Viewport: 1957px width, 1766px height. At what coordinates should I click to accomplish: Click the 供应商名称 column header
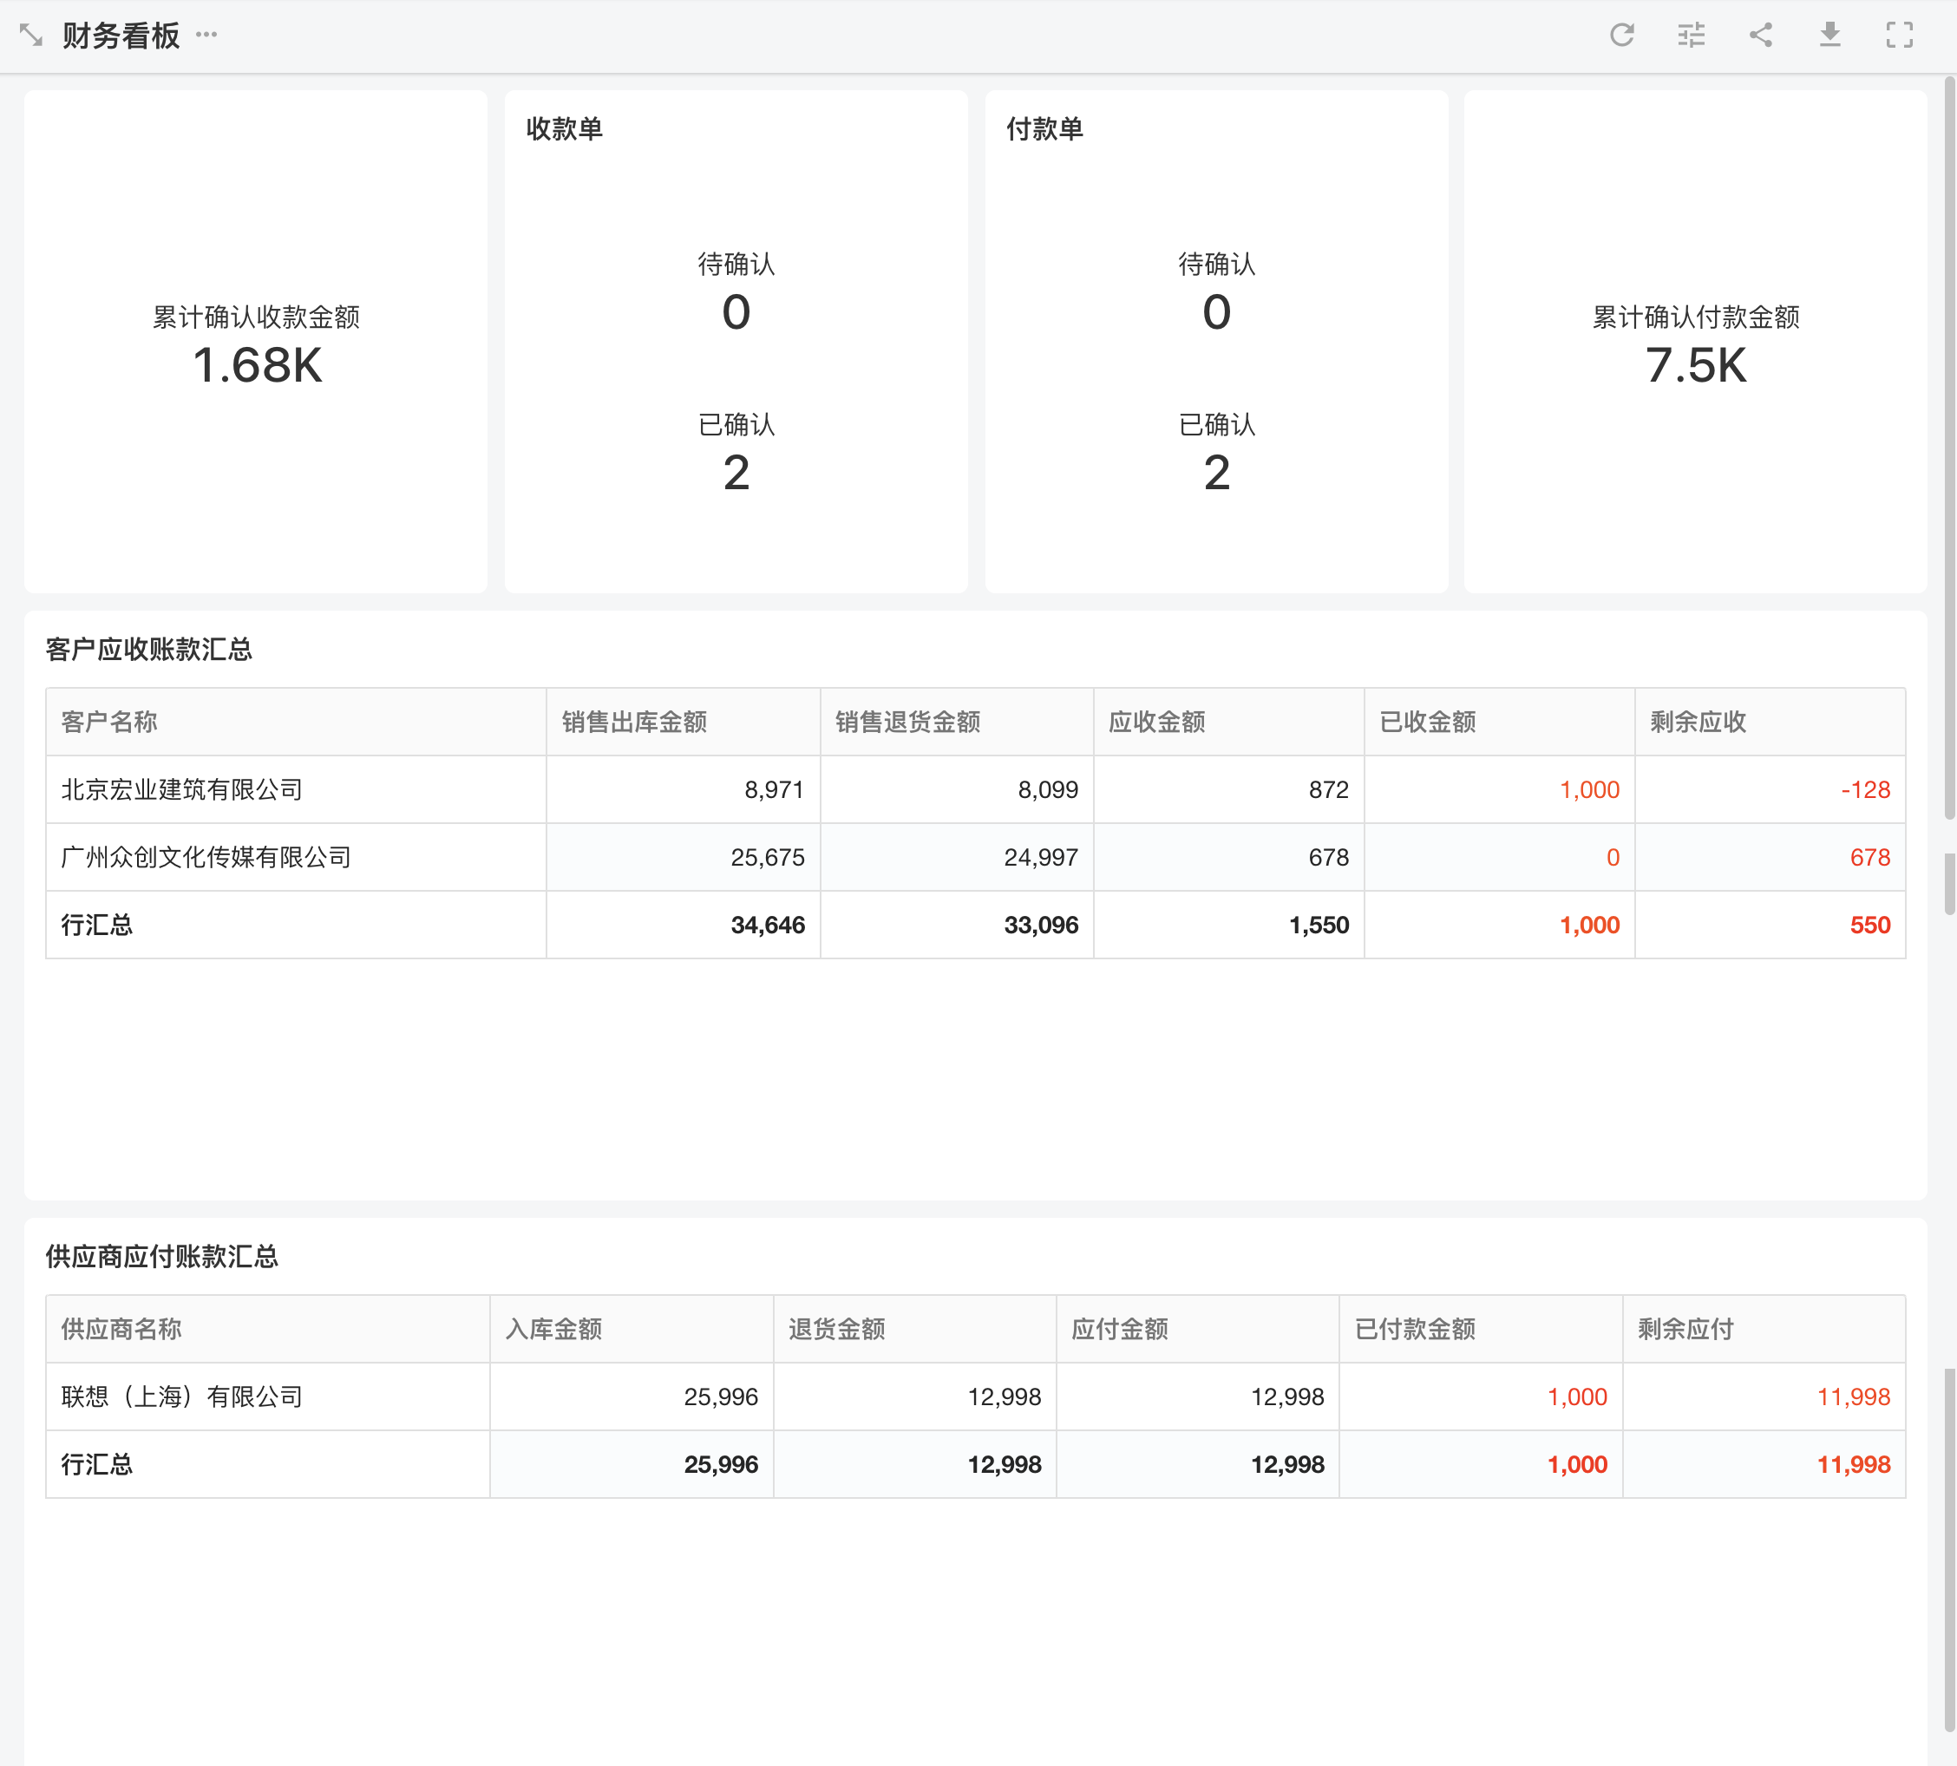(x=268, y=1330)
